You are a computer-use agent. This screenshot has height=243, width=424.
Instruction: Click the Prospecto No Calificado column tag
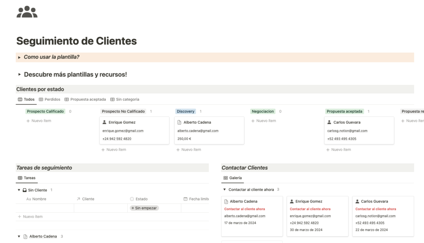coord(123,111)
